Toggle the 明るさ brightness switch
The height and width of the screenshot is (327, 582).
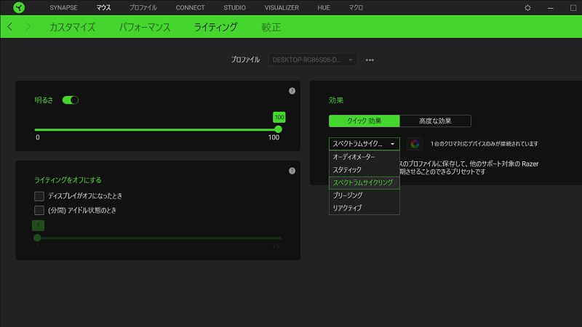(71, 100)
